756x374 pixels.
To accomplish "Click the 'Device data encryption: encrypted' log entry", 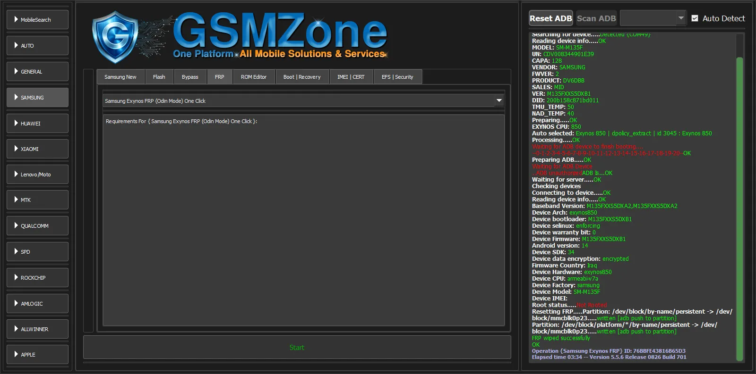I will click(x=580, y=259).
